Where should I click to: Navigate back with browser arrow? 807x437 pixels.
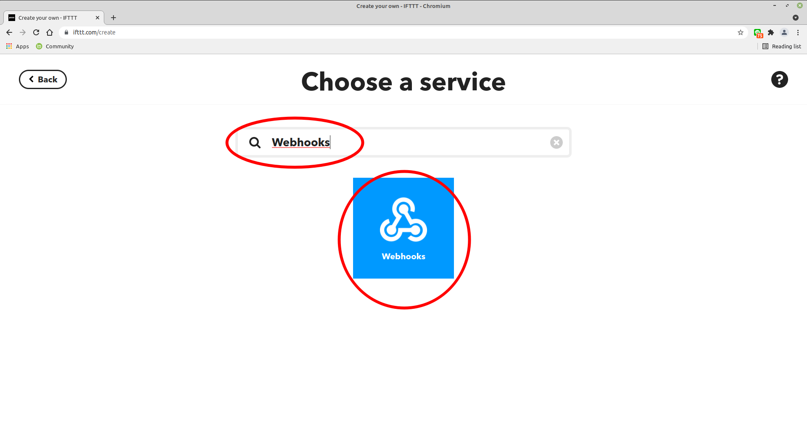pyautogui.click(x=9, y=32)
